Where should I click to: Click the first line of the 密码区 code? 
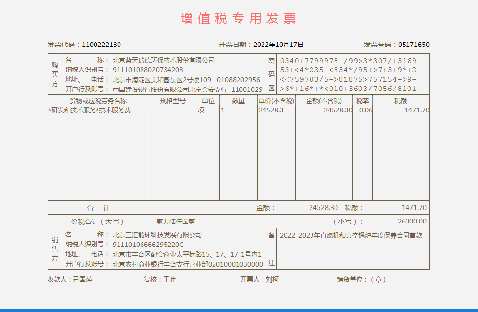[x=348, y=61]
